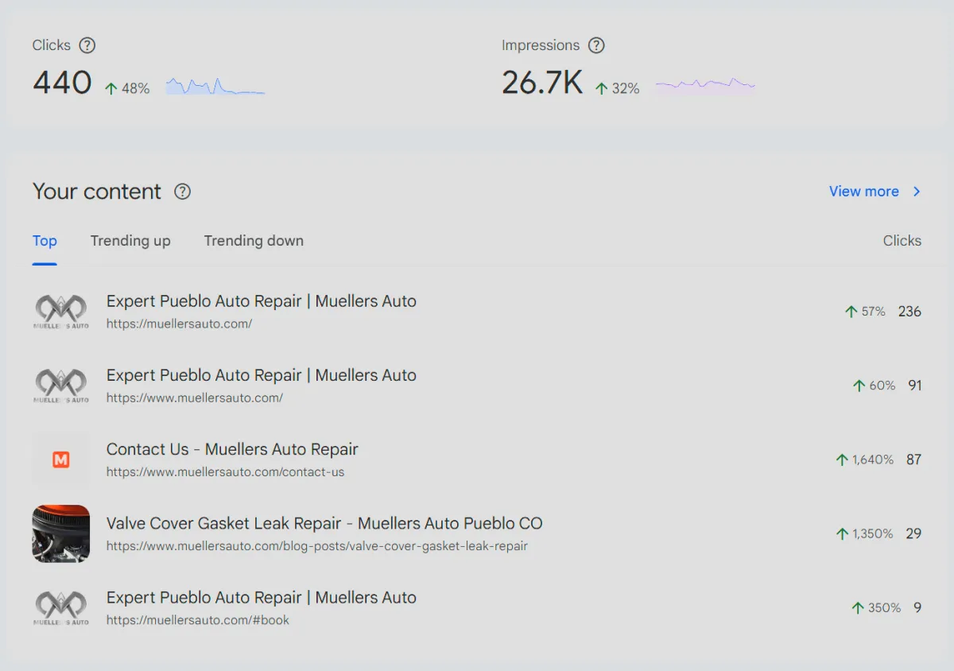The image size is (954, 671).
Task: Click the Impressions metric label
Action: click(541, 45)
